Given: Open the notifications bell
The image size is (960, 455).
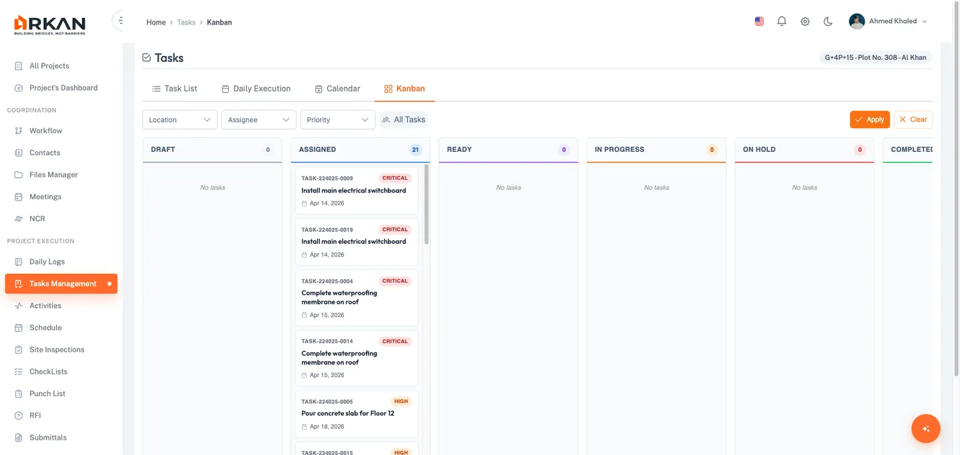Looking at the screenshot, I should (781, 21).
